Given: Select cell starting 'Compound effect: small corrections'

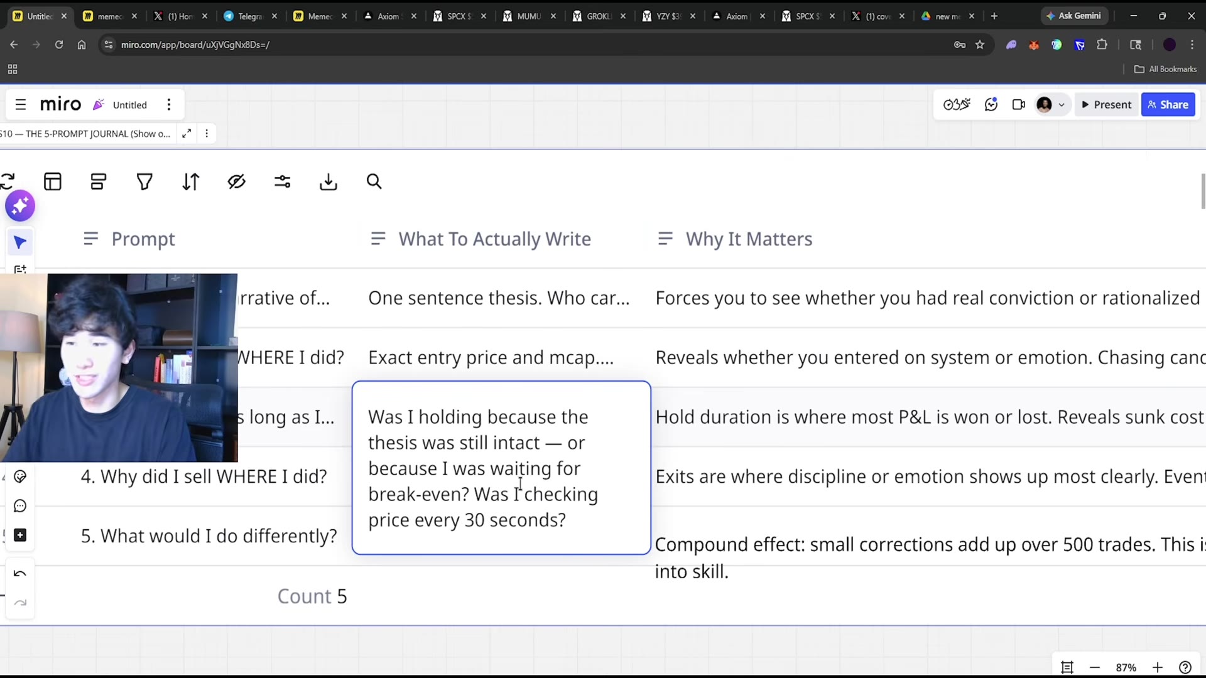Looking at the screenshot, I should coord(930,557).
